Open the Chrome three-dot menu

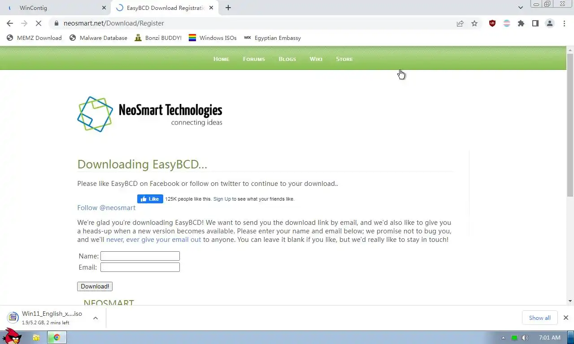(x=564, y=23)
